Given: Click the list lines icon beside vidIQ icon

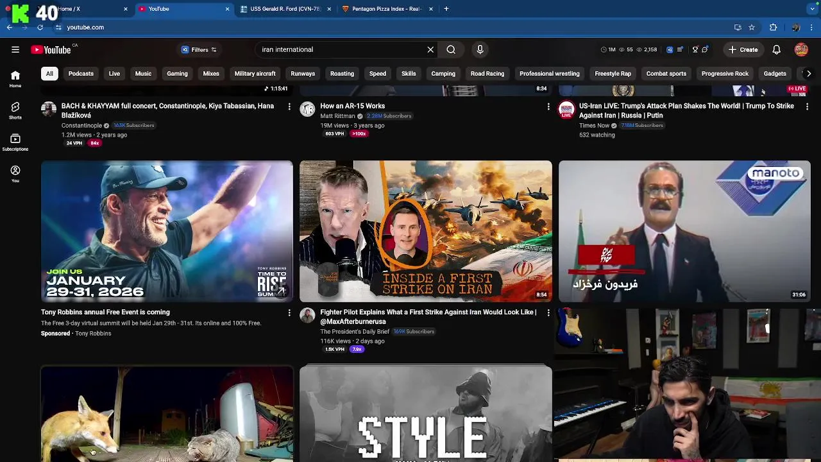Looking at the screenshot, I should pos(680,49).
